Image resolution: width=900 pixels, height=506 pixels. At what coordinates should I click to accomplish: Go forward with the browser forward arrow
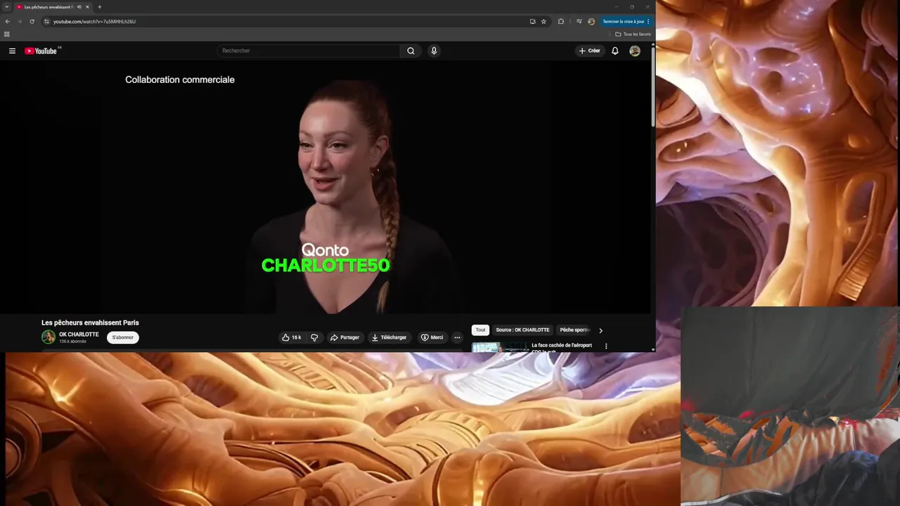pos(20,22)
